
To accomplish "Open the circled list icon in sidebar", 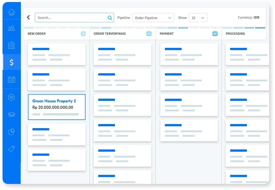I will pos(11,97).
